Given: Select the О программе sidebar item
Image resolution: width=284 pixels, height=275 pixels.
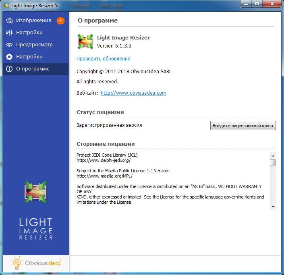Looking at the screenshot, I should point(36,69).
